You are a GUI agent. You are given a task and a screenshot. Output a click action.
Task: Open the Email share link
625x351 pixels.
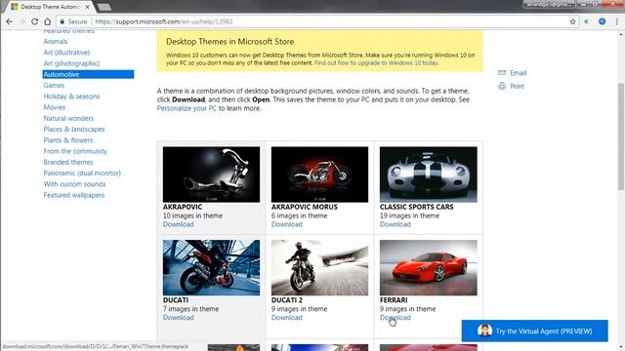519,73
